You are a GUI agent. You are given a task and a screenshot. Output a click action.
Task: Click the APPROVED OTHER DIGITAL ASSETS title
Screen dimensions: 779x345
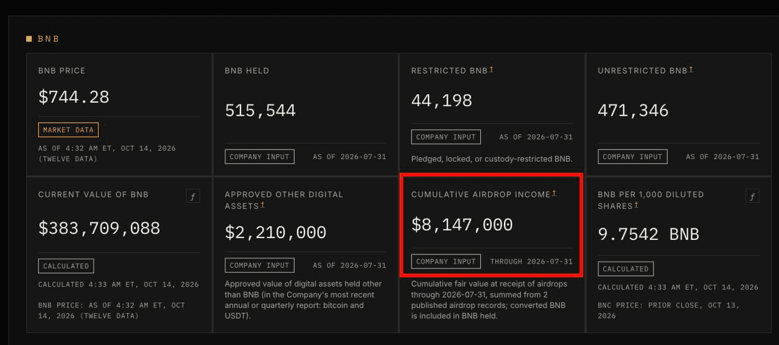[x=284, y=200]
